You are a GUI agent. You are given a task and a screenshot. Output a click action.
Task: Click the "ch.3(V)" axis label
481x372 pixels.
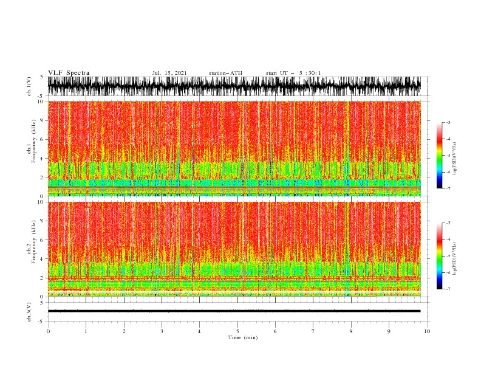coord(29,312)
